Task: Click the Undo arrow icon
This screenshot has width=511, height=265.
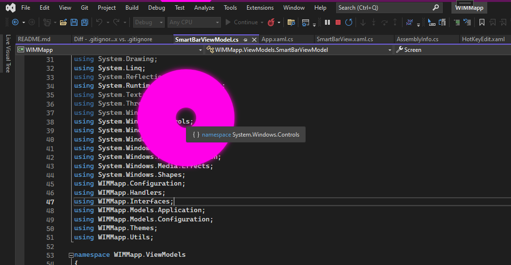Action: tap(99, 22)
